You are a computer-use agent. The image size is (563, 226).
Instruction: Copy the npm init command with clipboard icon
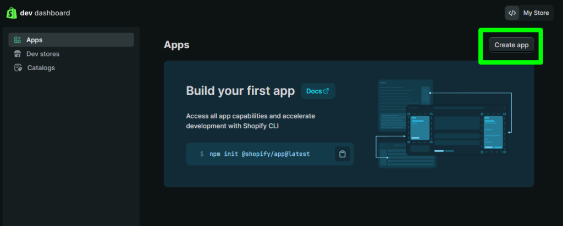click(342, 154)
